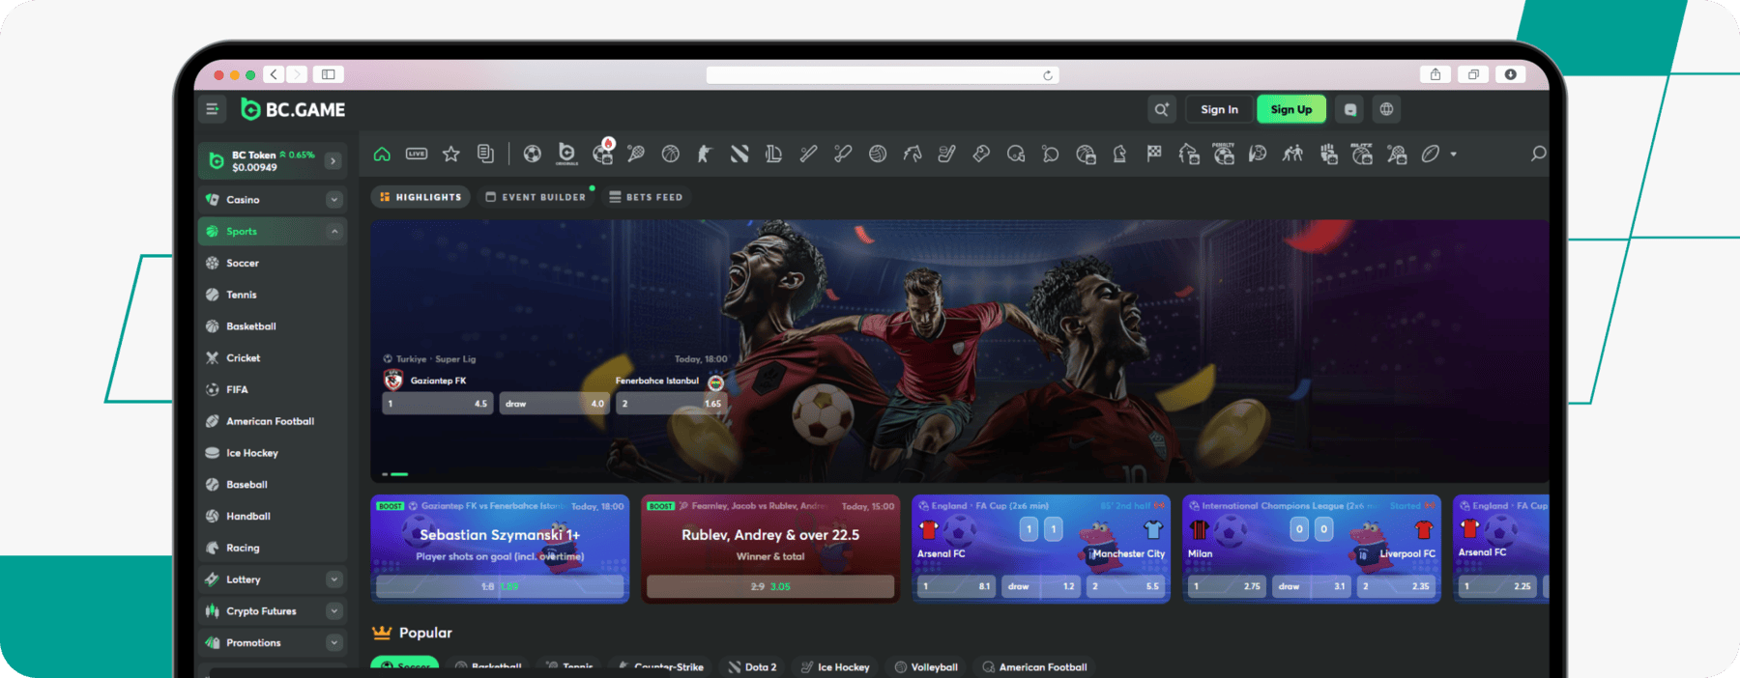This screenshot has width=1740, height=678.
Task: Click the Sign Up button
Action: (x=1290, y=109)
